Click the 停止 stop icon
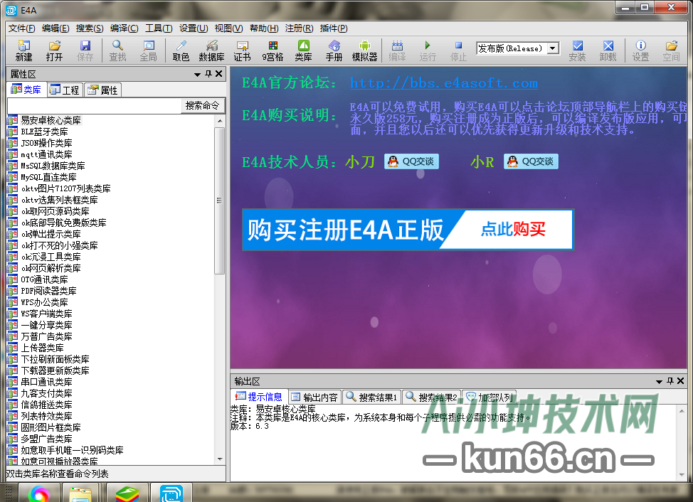This screenshot has width=693, height=502. point(458,50)
